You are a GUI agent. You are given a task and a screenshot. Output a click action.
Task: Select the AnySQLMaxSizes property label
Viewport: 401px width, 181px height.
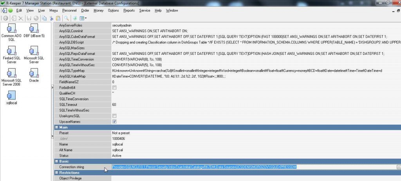[72, 48]
